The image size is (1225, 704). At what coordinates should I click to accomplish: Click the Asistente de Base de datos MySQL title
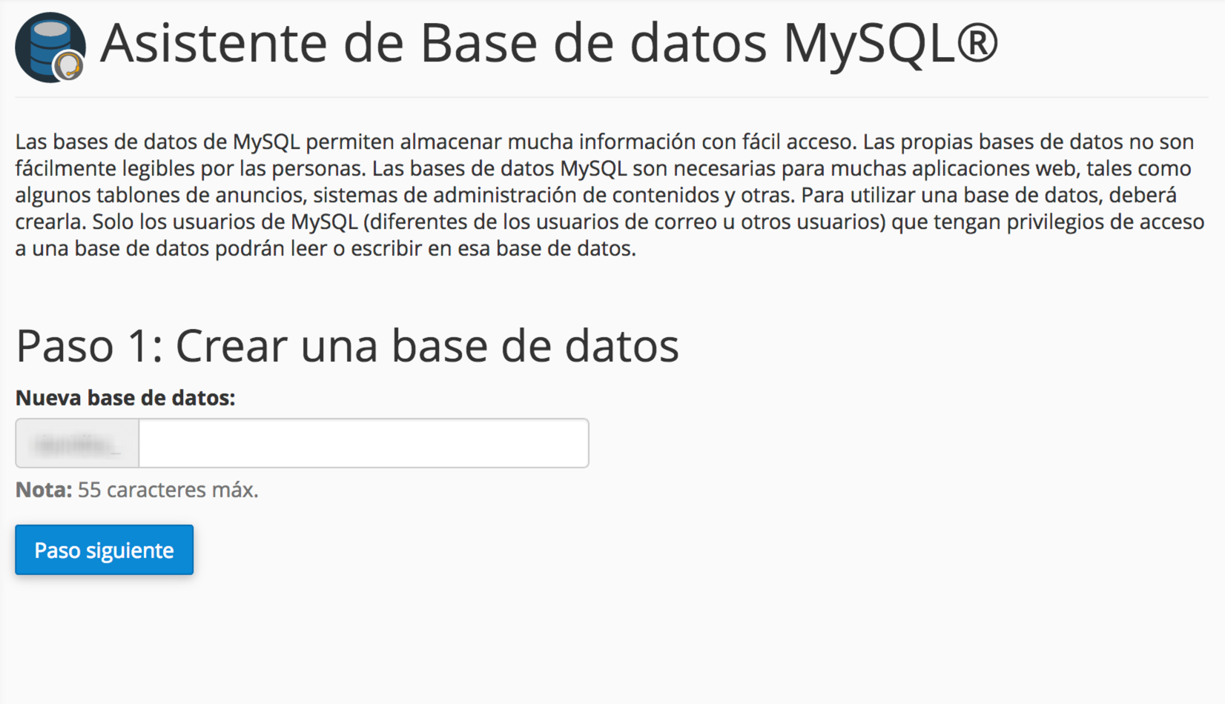coord(549,43)
